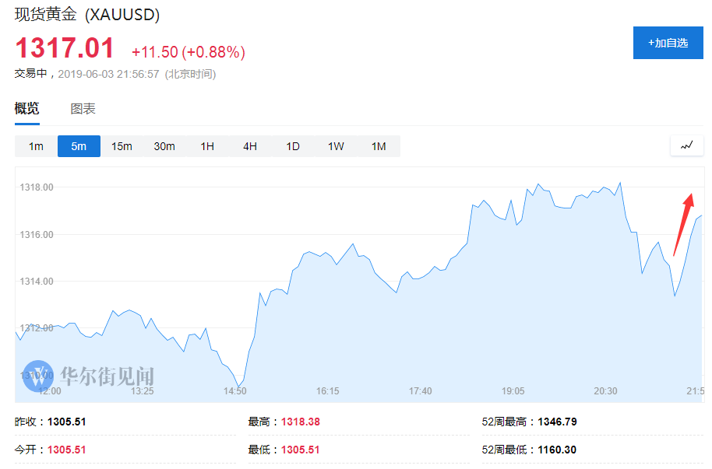712x469 pixels.
Task: Choose the 15m interval
Action: [122, 146]
